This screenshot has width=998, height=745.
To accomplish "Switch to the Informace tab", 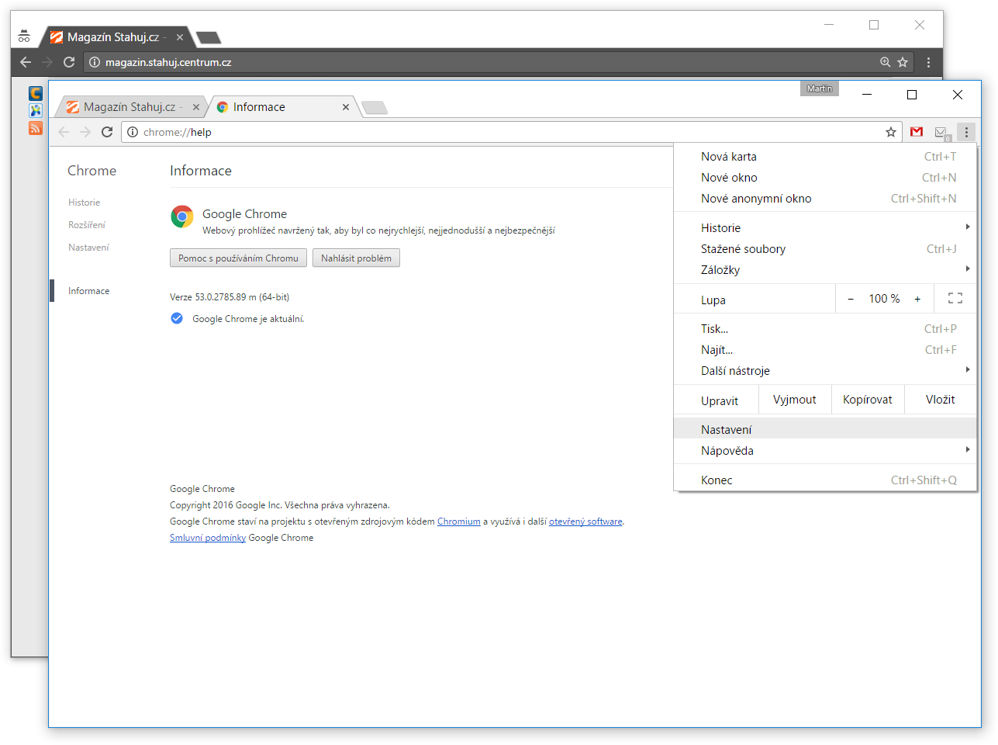I will tap(284, 107).
